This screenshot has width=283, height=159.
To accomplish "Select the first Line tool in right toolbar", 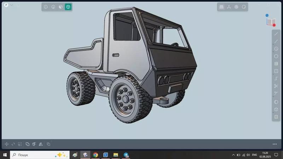I will [276, 34].
